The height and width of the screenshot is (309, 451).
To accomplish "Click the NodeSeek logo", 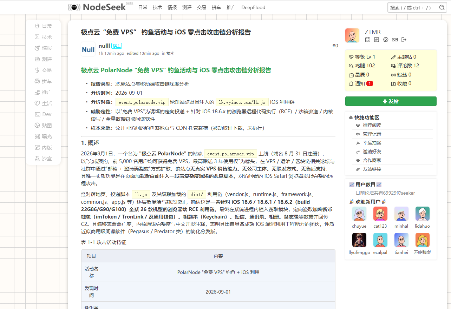I will click(x=96, y=7).
